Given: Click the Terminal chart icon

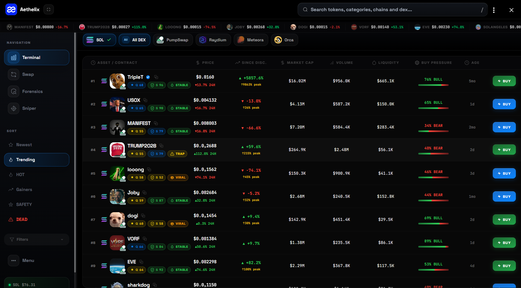Looking at the screenshot, I should coord(14,58).
